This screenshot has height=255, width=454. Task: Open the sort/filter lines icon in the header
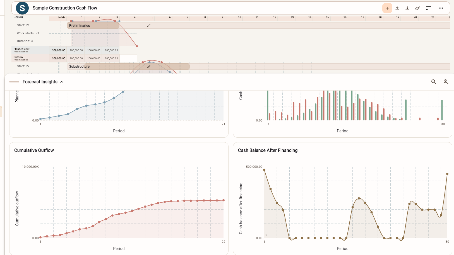tap(429, 8)
